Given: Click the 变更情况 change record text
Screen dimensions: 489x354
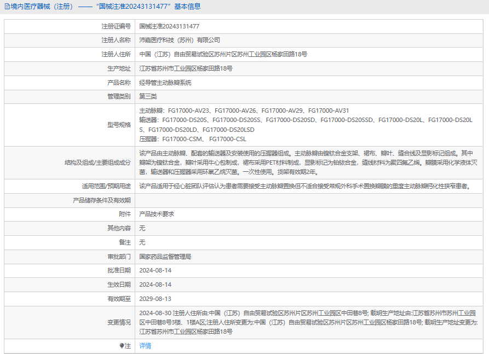Looking at the screenshot, I should [308, 322].
